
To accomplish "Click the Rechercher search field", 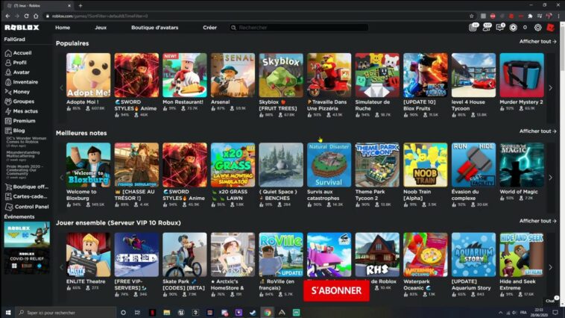I will pyautogui.click(x=299, y=28).
